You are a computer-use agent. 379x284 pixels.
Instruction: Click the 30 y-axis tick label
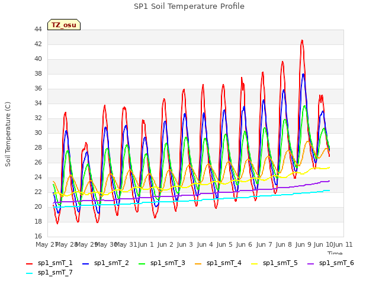[38, 133]
